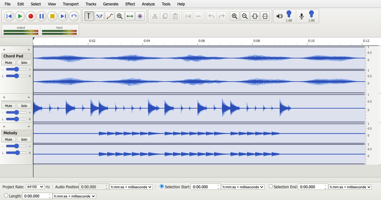Viewport: 381px width, 200px height.
Task: Solo the unnamed middle track
Action: 24,106
